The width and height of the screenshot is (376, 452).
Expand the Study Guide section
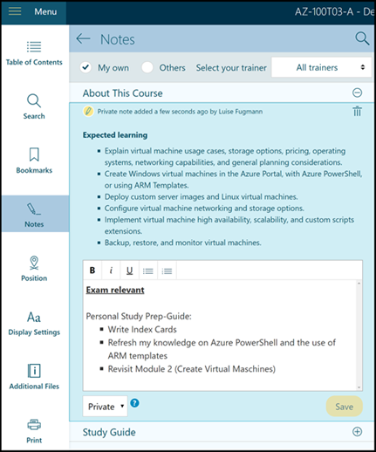tap(357, 432)
